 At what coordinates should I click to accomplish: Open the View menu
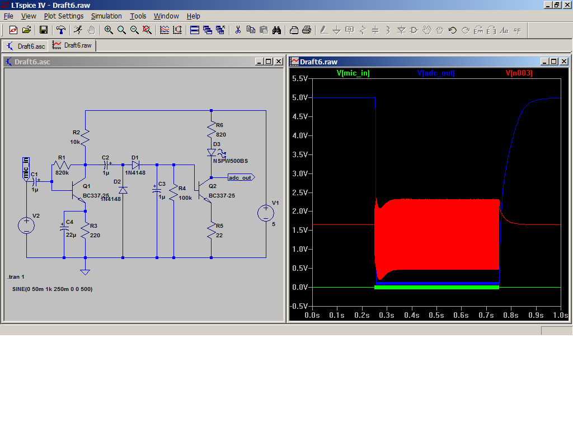point(29,16)
